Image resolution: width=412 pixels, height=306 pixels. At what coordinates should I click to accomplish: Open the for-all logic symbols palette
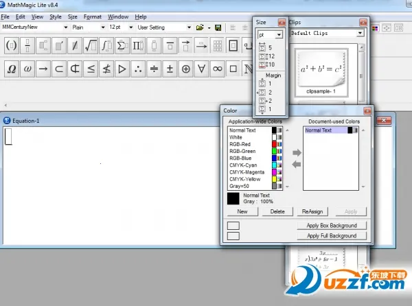point(201,69)
